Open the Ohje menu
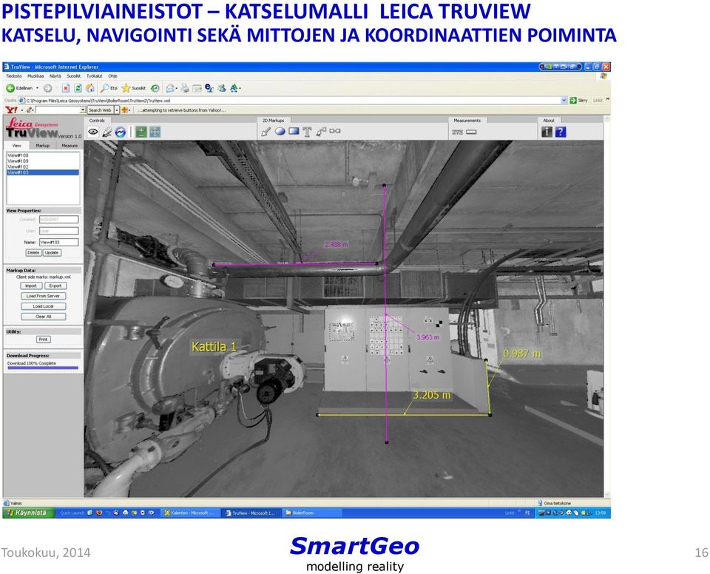The image size is (710, 574). [x=112, y=76]
